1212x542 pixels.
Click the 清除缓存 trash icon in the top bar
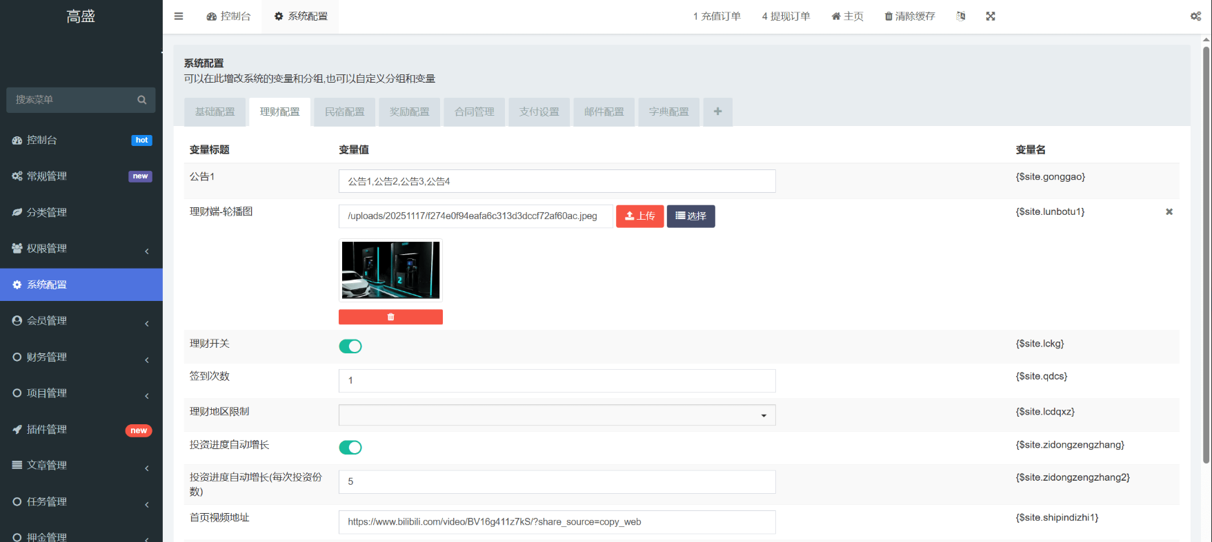click(x=888, y=17)
